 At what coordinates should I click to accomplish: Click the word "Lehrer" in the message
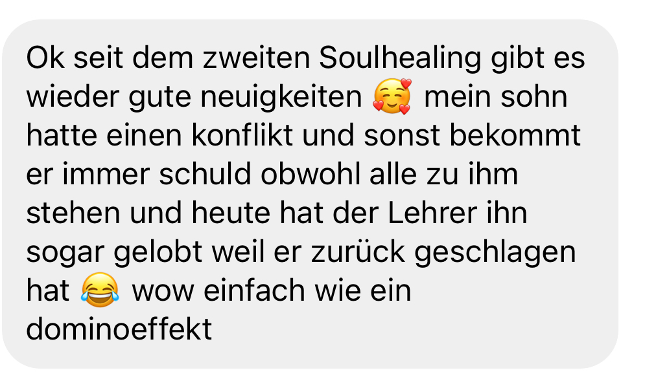coord(432,213)
